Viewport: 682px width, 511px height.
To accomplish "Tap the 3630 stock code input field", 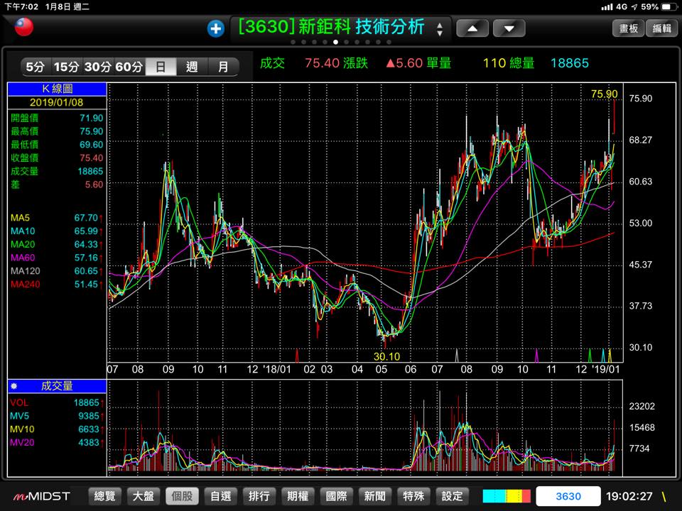I will tap(568, 496).
